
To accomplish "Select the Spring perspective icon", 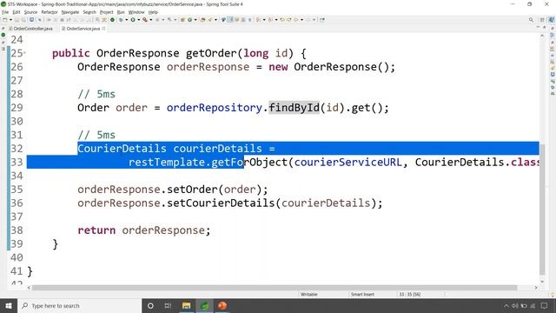I will click(551, 19).
